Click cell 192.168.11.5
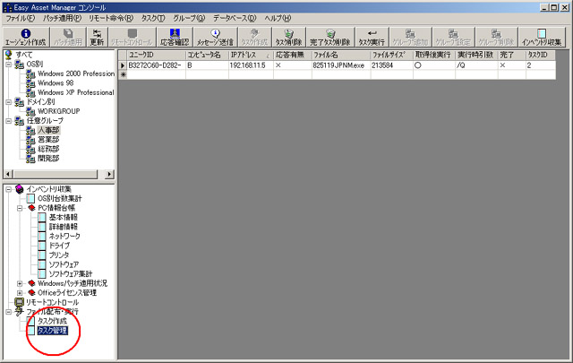The image size is (573, 363). point(251,65)
